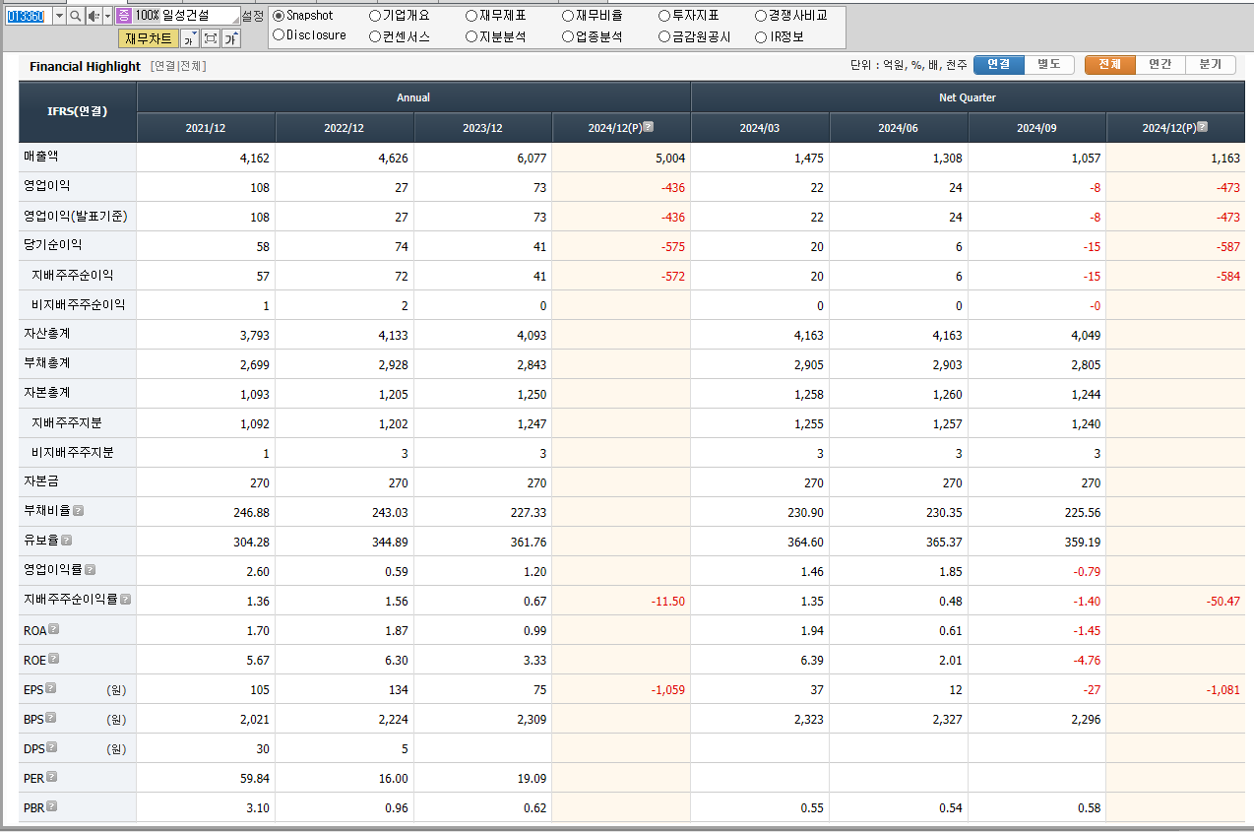Click the 자본금 row label
This screenshot has height=832, width=1254.
(x=41, y=481)
